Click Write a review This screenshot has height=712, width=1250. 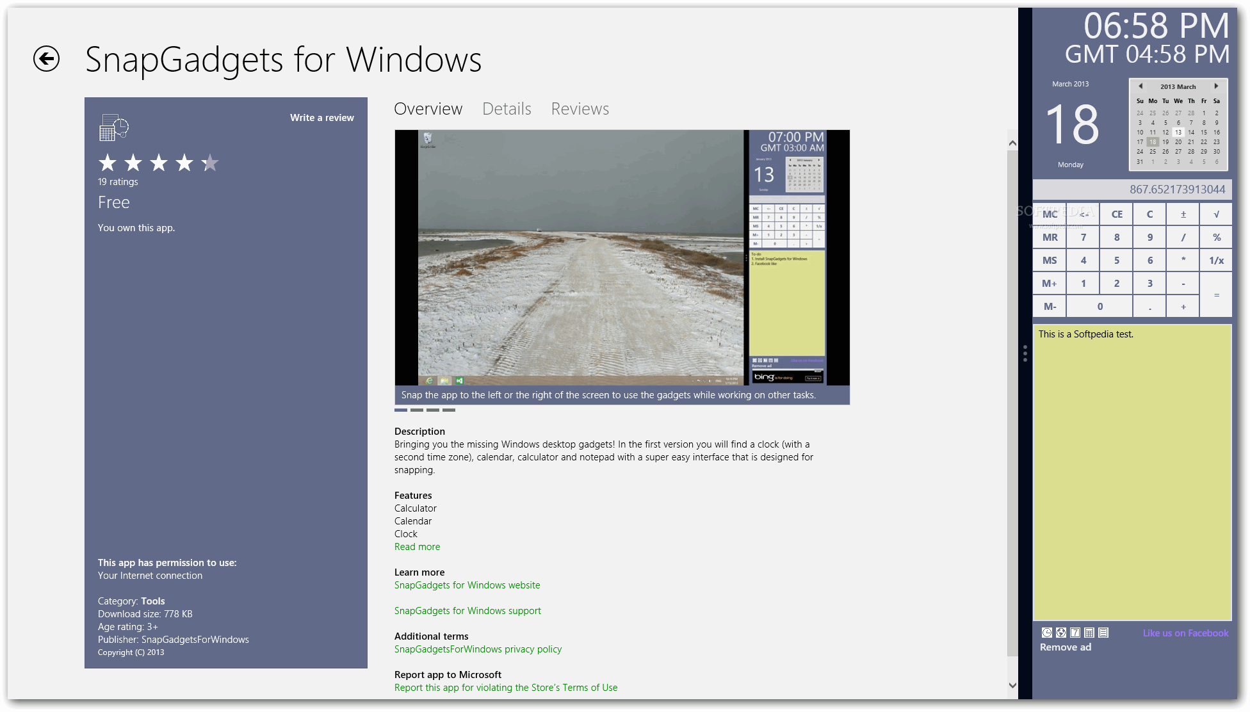click(x=321, y=118)
